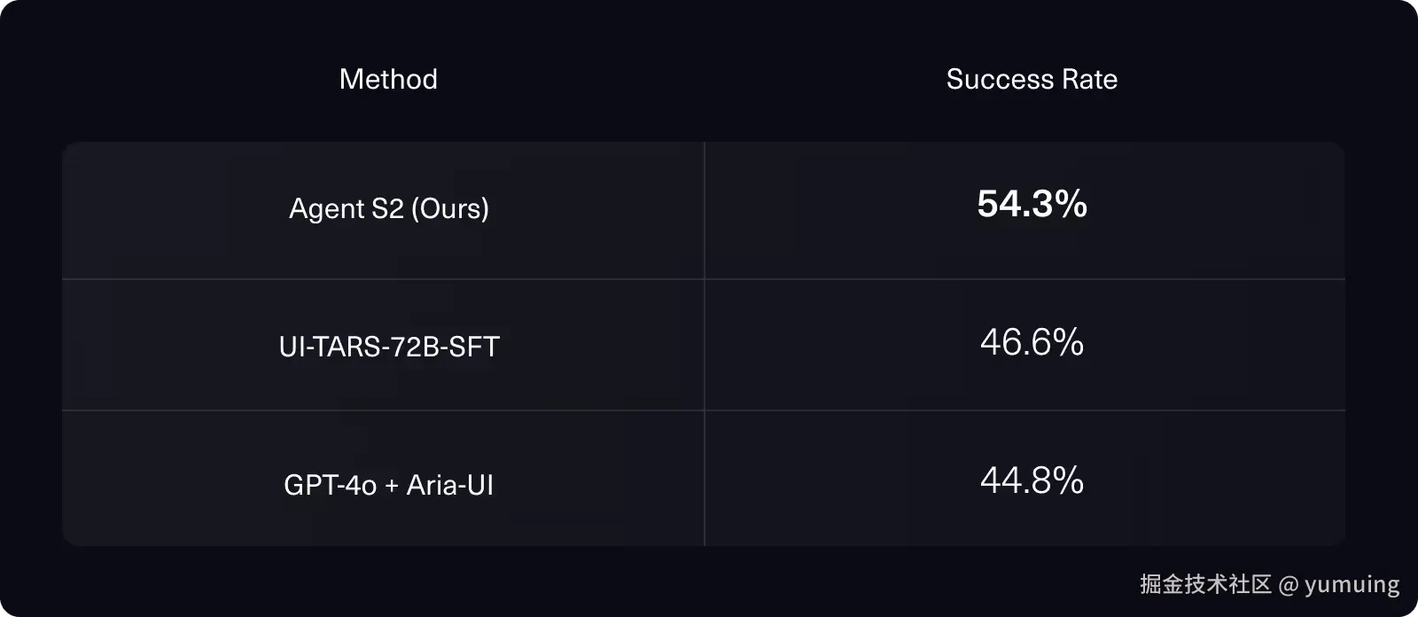Click the 72B portion of UI-TARS-72B-SFT
The image size is (1418, 617).
click(416, 347)
